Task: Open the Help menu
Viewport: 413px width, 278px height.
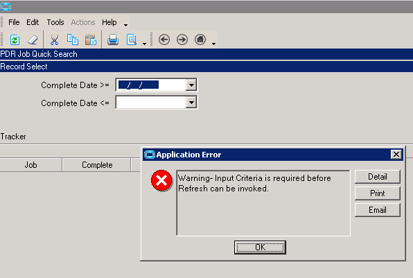Action: tap(109, 22)
